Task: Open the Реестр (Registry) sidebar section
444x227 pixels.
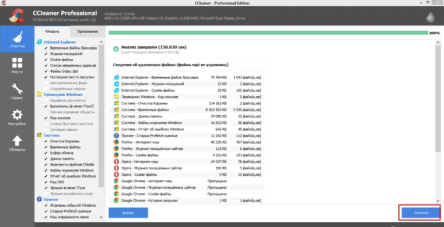Action: point(17,66)
